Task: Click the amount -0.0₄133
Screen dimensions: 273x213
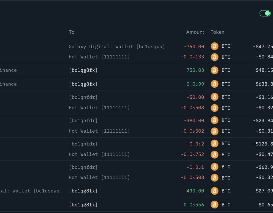Action: click(x=193, y=57)
